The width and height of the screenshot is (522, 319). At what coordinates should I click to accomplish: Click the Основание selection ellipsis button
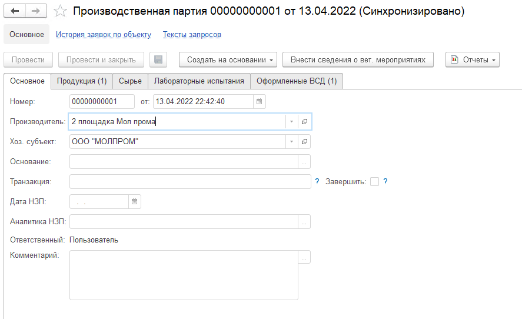(304, 162)
